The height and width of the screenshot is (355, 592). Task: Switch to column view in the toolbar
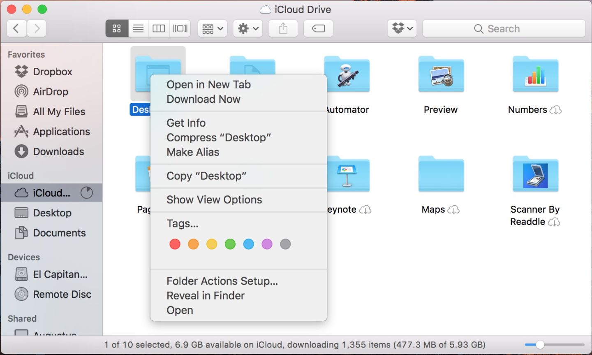pyautogui.click(x=159, y=28)
